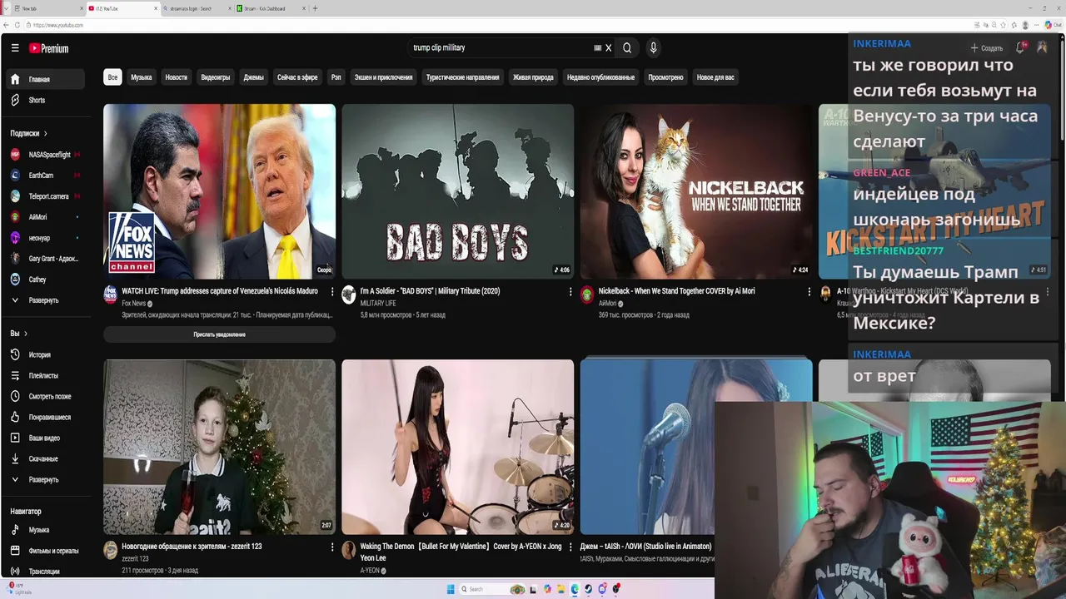Select the Джемы filter chip

tap(253, 77)
